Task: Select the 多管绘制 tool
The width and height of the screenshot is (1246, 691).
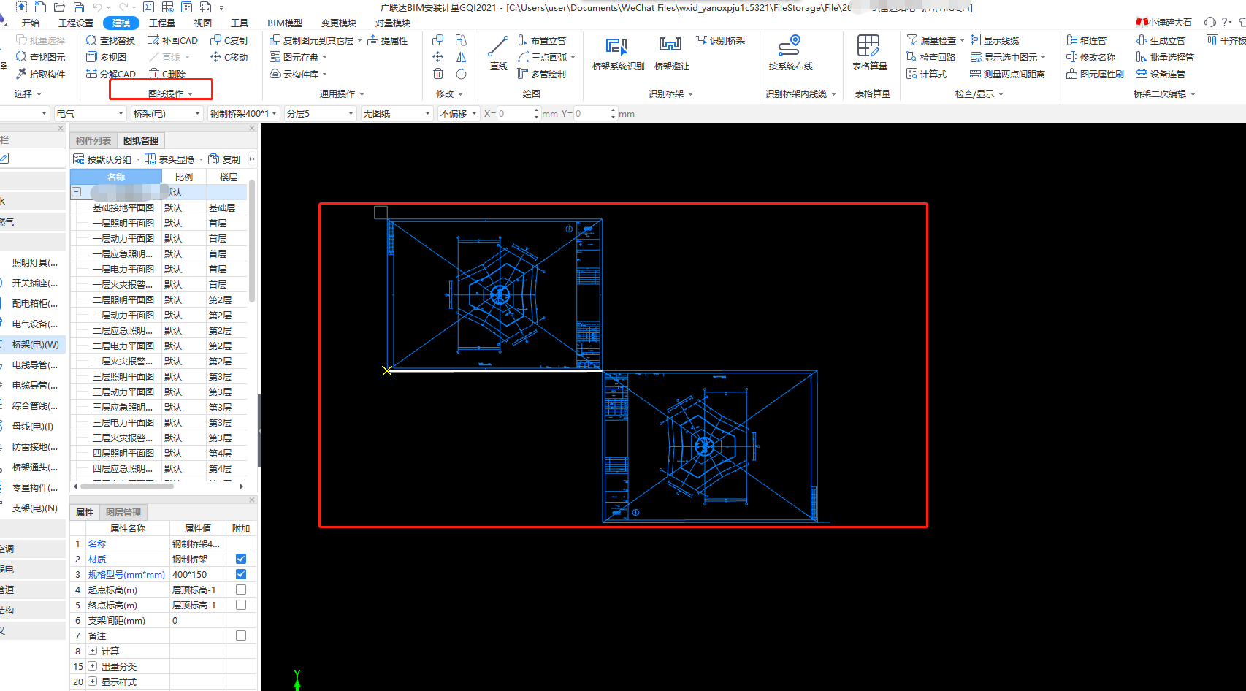Action: tap(542, 74)
